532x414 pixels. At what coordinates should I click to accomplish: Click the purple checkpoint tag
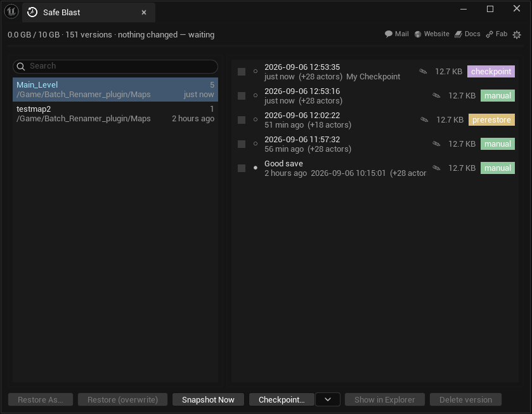tap(491, 72)
